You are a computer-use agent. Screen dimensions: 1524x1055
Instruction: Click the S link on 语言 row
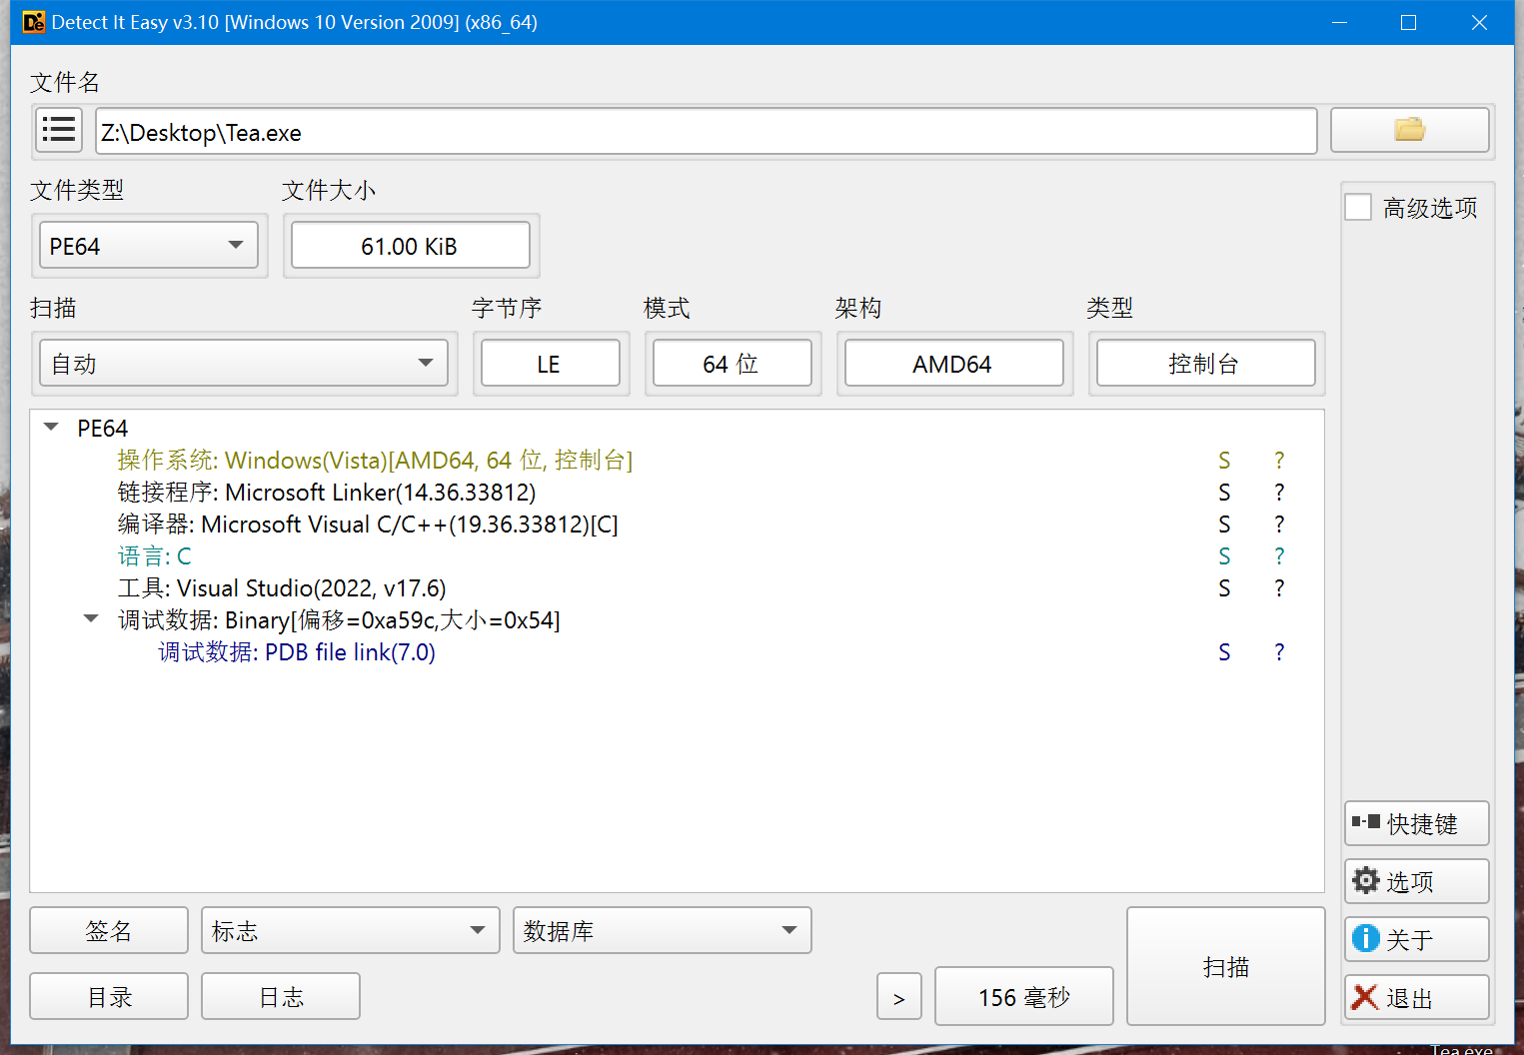coord(1224,555)
